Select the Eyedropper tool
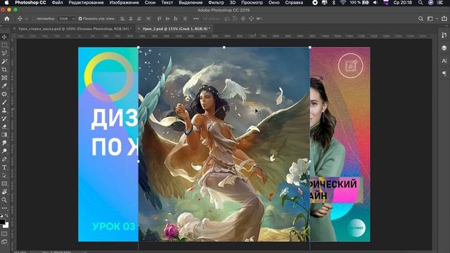 pos(4,86)
